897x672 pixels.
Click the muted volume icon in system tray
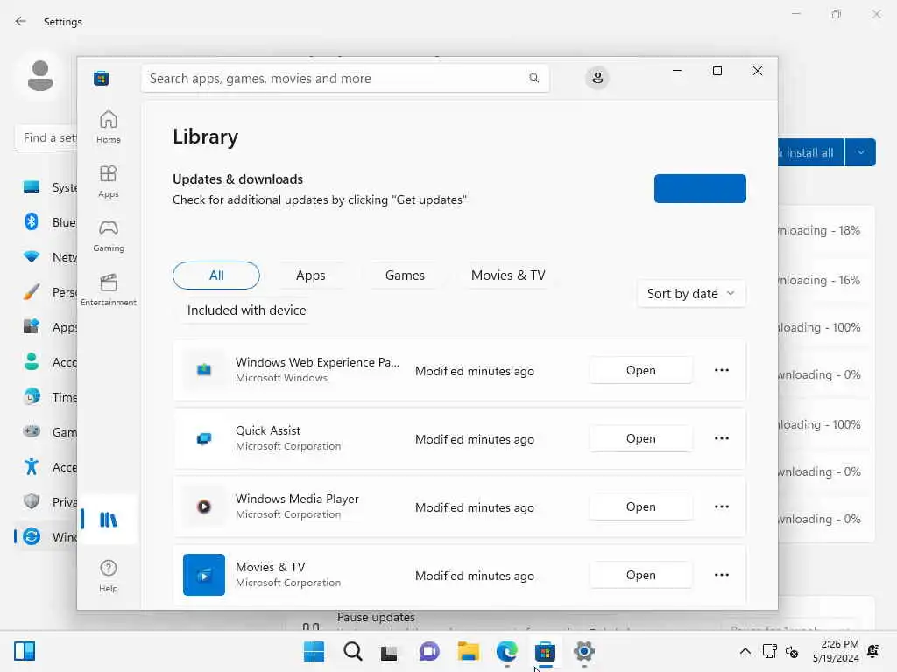pyautogui.click(x=792, y=651)
